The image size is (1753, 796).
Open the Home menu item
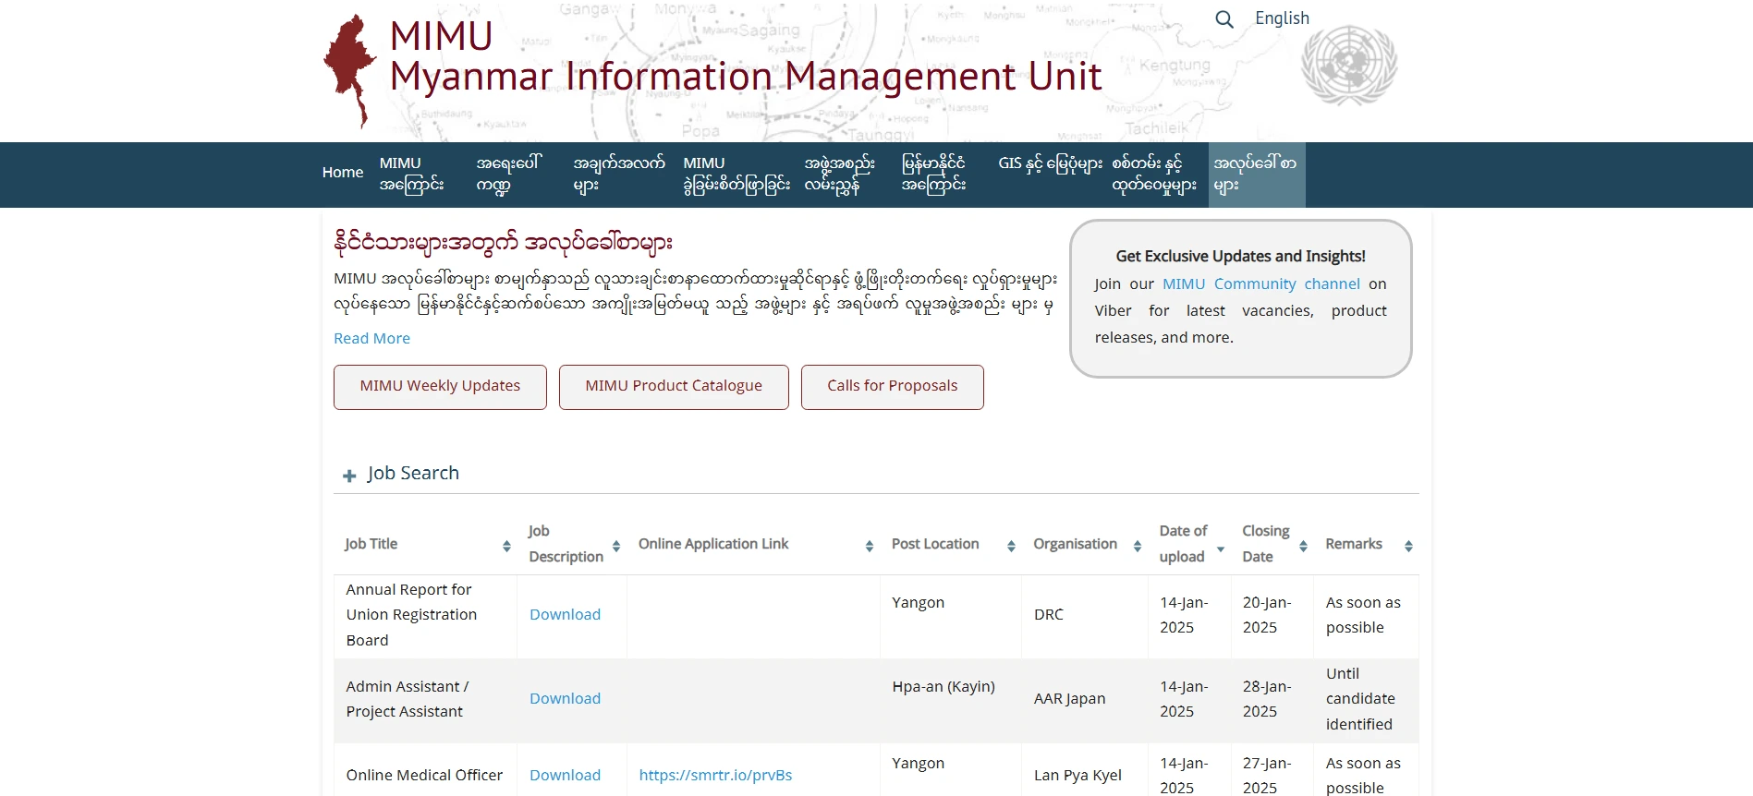click(x=342, y=173)
